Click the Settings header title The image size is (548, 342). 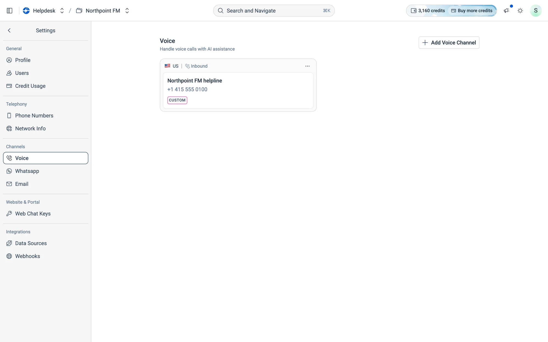click(x=45, y=30)
